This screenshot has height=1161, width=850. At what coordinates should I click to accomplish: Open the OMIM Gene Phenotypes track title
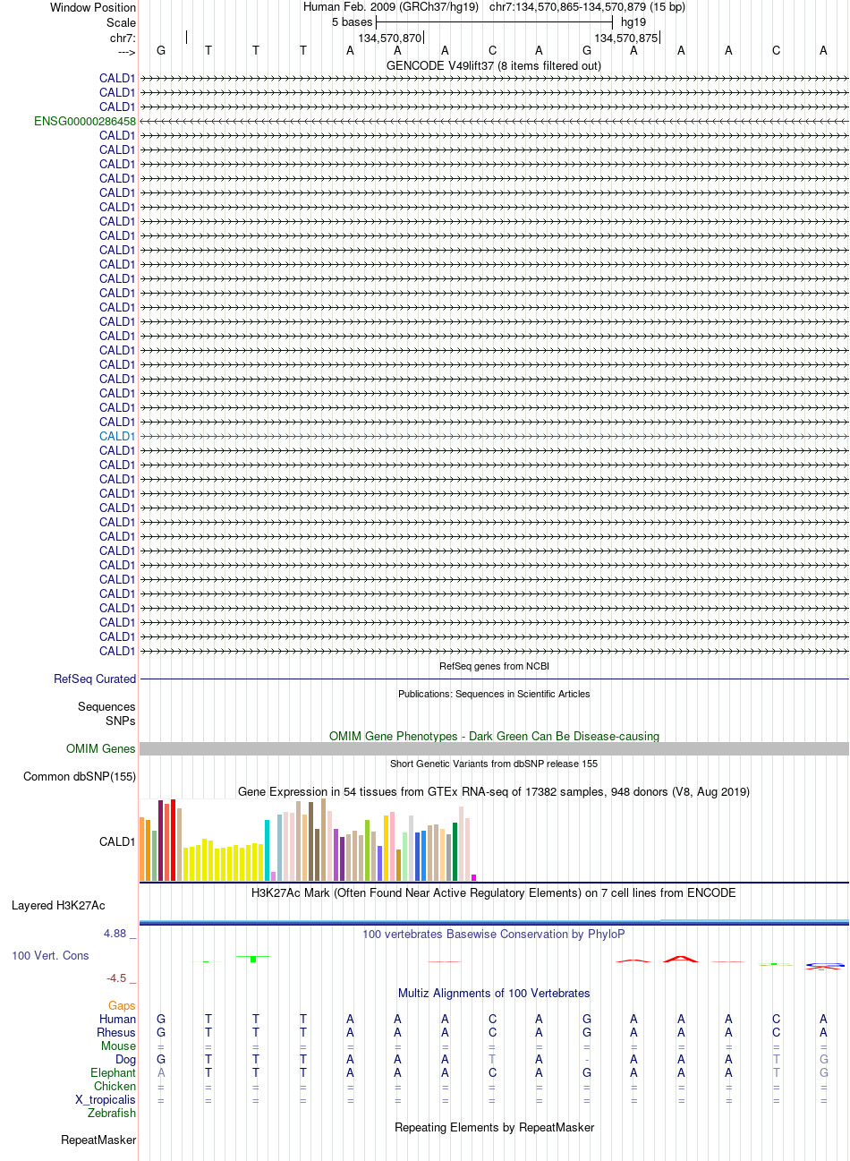(x=494, y=737)
